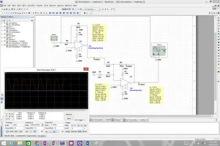Click the oscilloscope Save button
The height and width of the screenshot is (146, 220).
pos(69,118)
